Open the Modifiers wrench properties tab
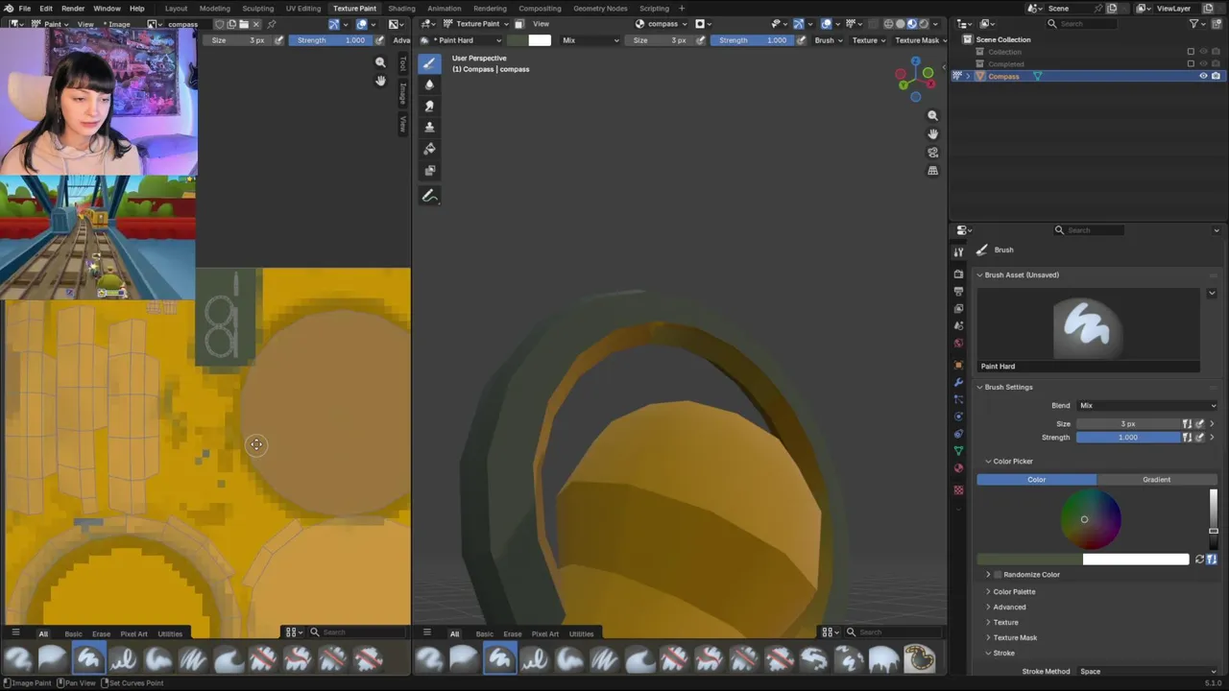1229x691 pixels. 958,382
